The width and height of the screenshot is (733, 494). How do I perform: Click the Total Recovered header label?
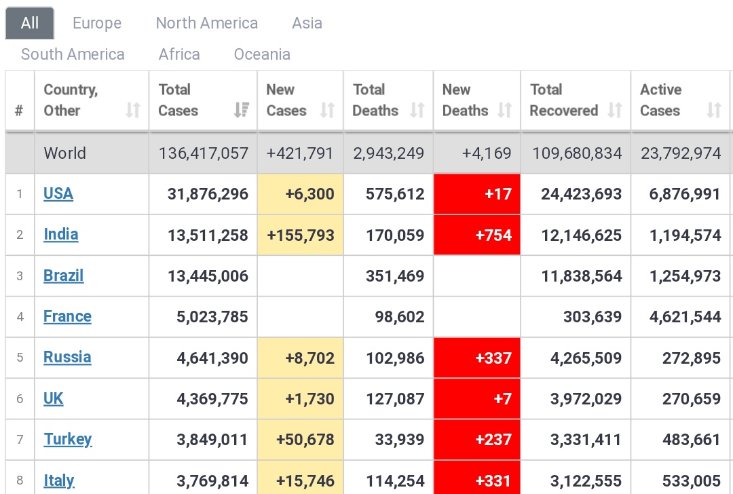point(564,100)
